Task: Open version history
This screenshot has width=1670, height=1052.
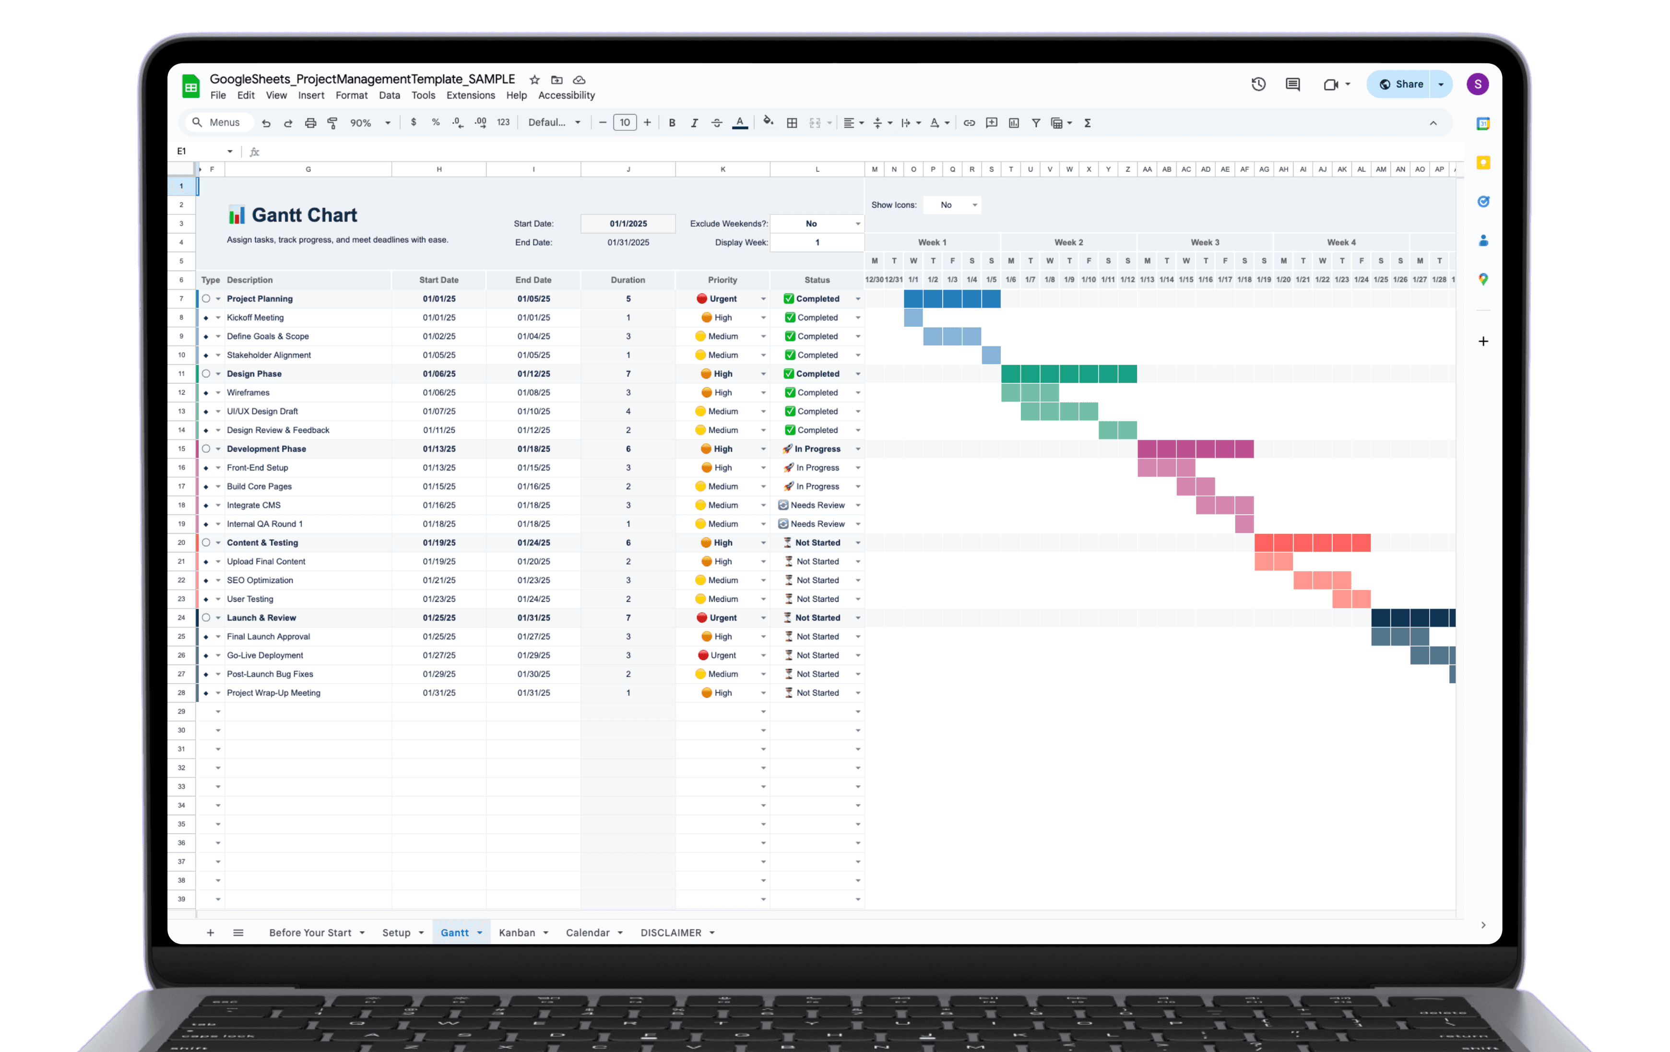Action: (x=1258, y=84)
